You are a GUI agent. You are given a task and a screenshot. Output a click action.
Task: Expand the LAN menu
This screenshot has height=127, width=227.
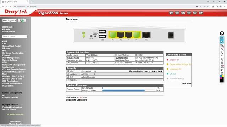tap(4, 43)
